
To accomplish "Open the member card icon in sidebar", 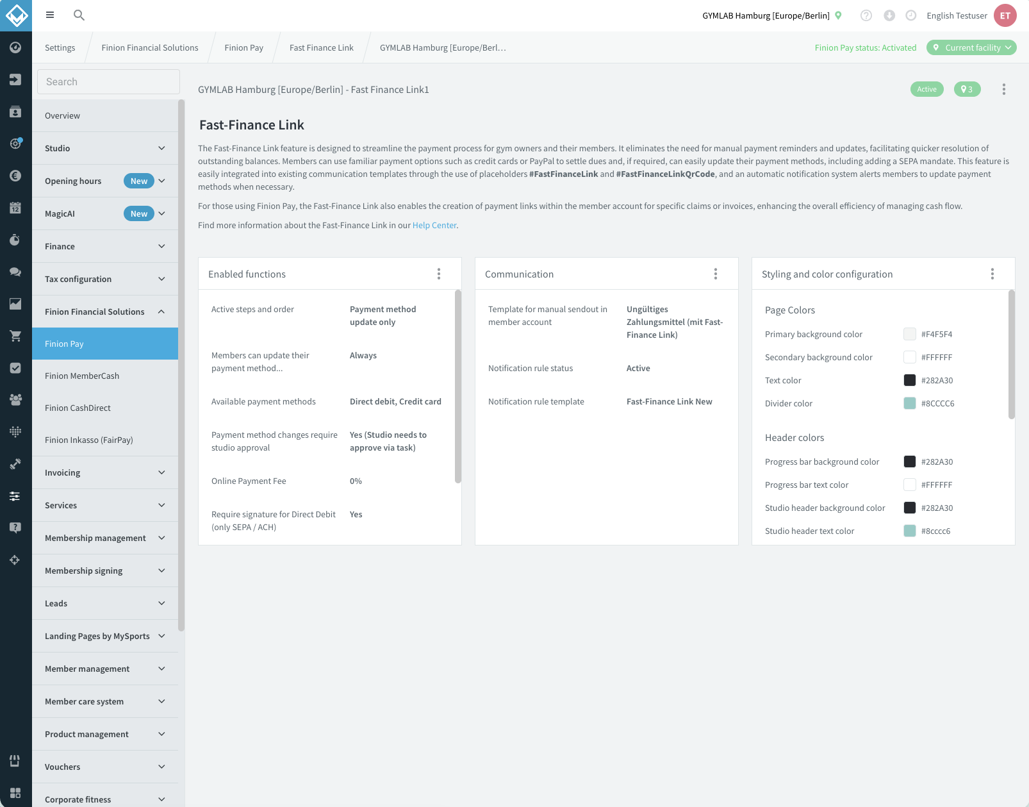I will pos(15,112).
